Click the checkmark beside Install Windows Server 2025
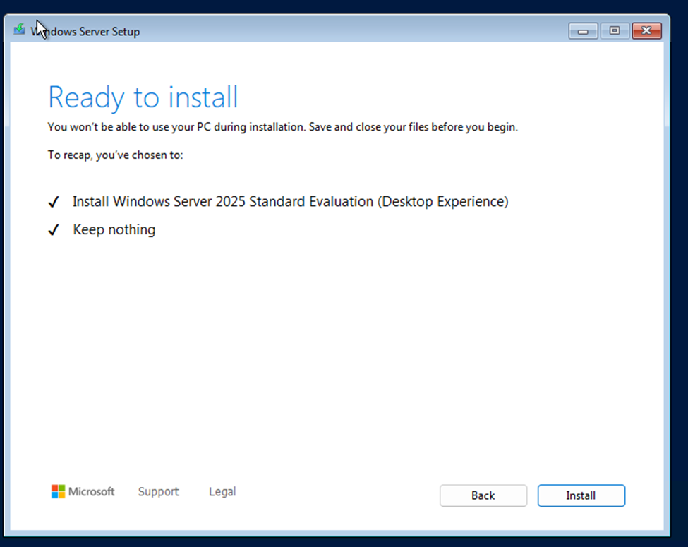The image size is (688, 547). pyautogui.click(x=54, y=201)
